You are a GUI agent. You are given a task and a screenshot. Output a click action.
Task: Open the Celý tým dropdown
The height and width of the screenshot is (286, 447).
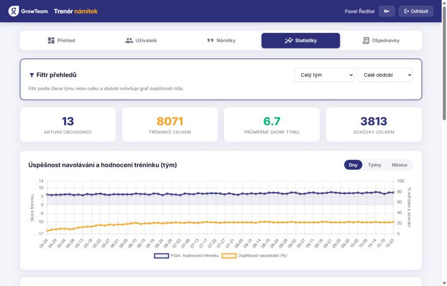coord(324,75)
